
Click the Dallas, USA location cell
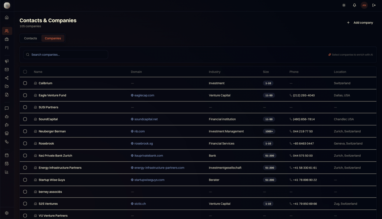(x=342, y=95)
